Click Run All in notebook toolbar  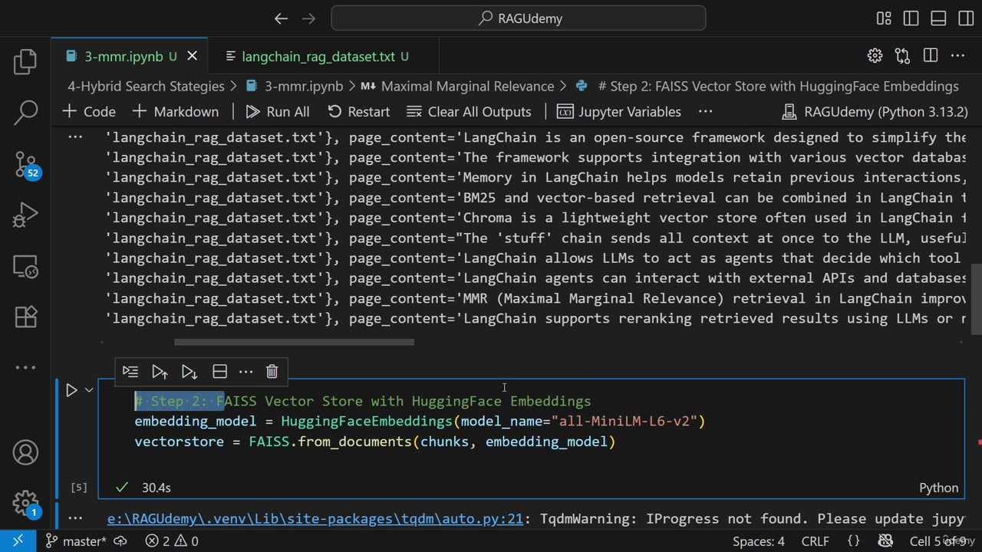point(278,112)
